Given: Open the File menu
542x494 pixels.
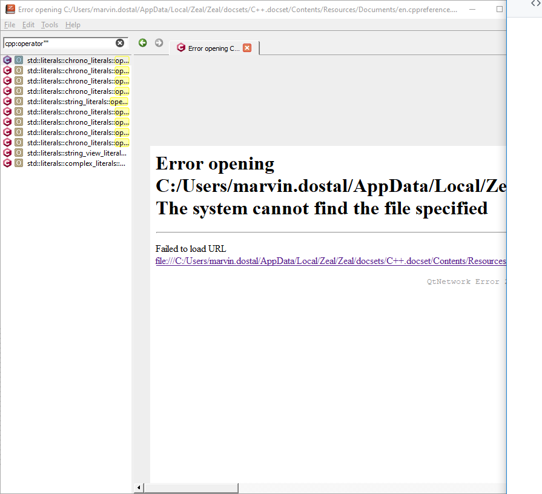Looking at the screenshot, I should pyautogui.click(x=10, y=24).
